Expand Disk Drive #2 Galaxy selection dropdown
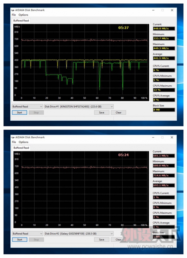187x258 pixels. point(79,234)
